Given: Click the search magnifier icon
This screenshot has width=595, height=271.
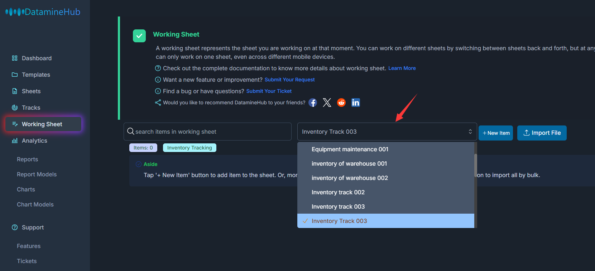Looking at the screenshot, I should point(131,132).
